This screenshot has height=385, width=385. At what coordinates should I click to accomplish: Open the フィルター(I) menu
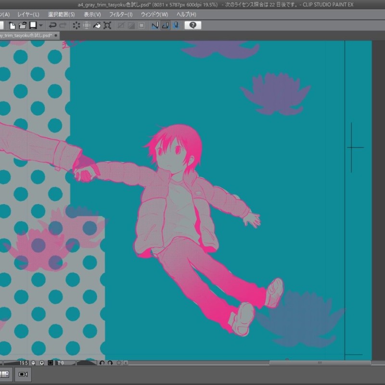[x=121, y=14]
